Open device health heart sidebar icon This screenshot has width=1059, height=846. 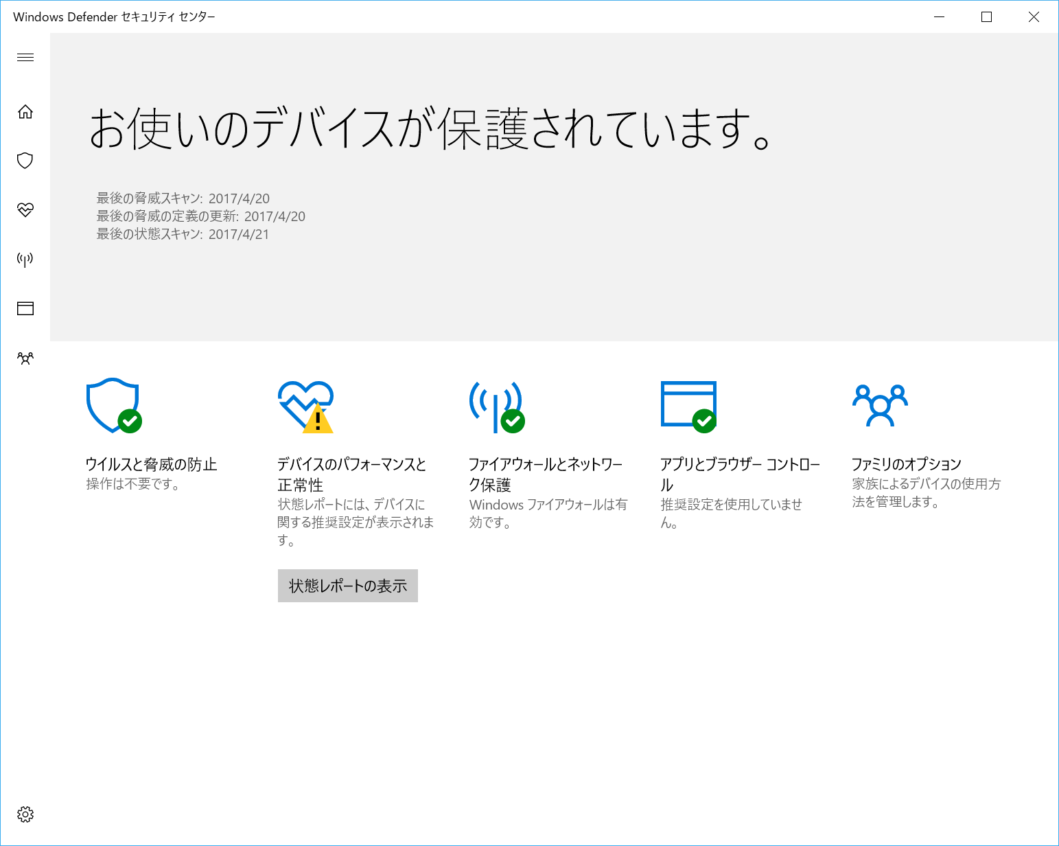[x=25, y=210]
